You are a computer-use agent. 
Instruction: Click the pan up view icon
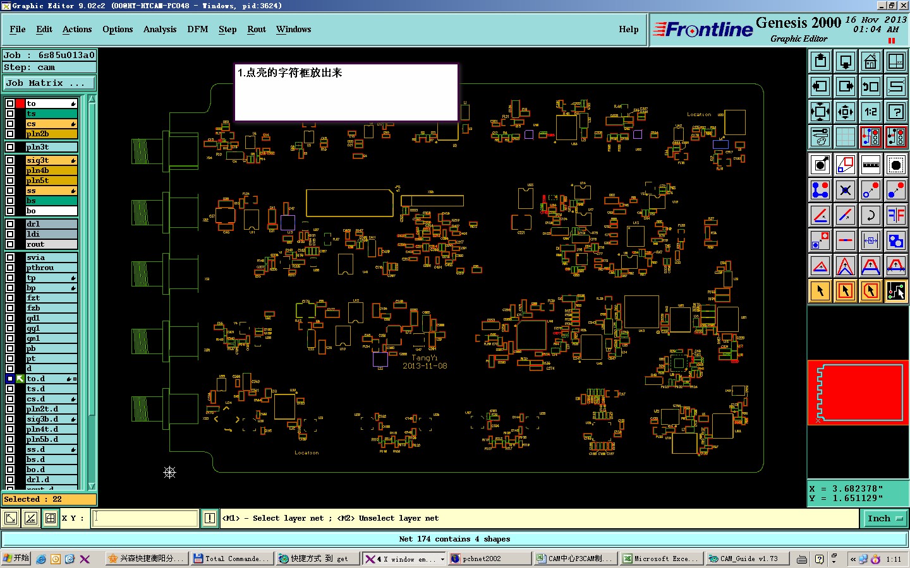click(820, 61)
